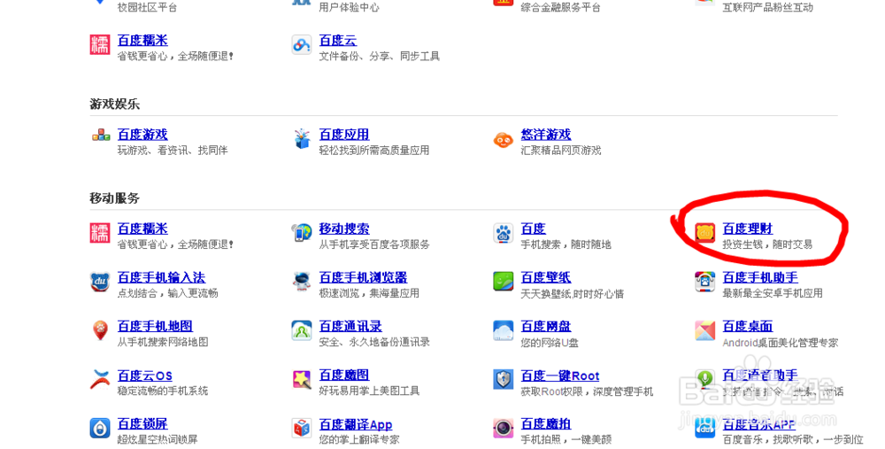Click the text 玩游戏、看资讯、找同伴
The width and height of the screenshot is (885, 449).
(173, 151)
